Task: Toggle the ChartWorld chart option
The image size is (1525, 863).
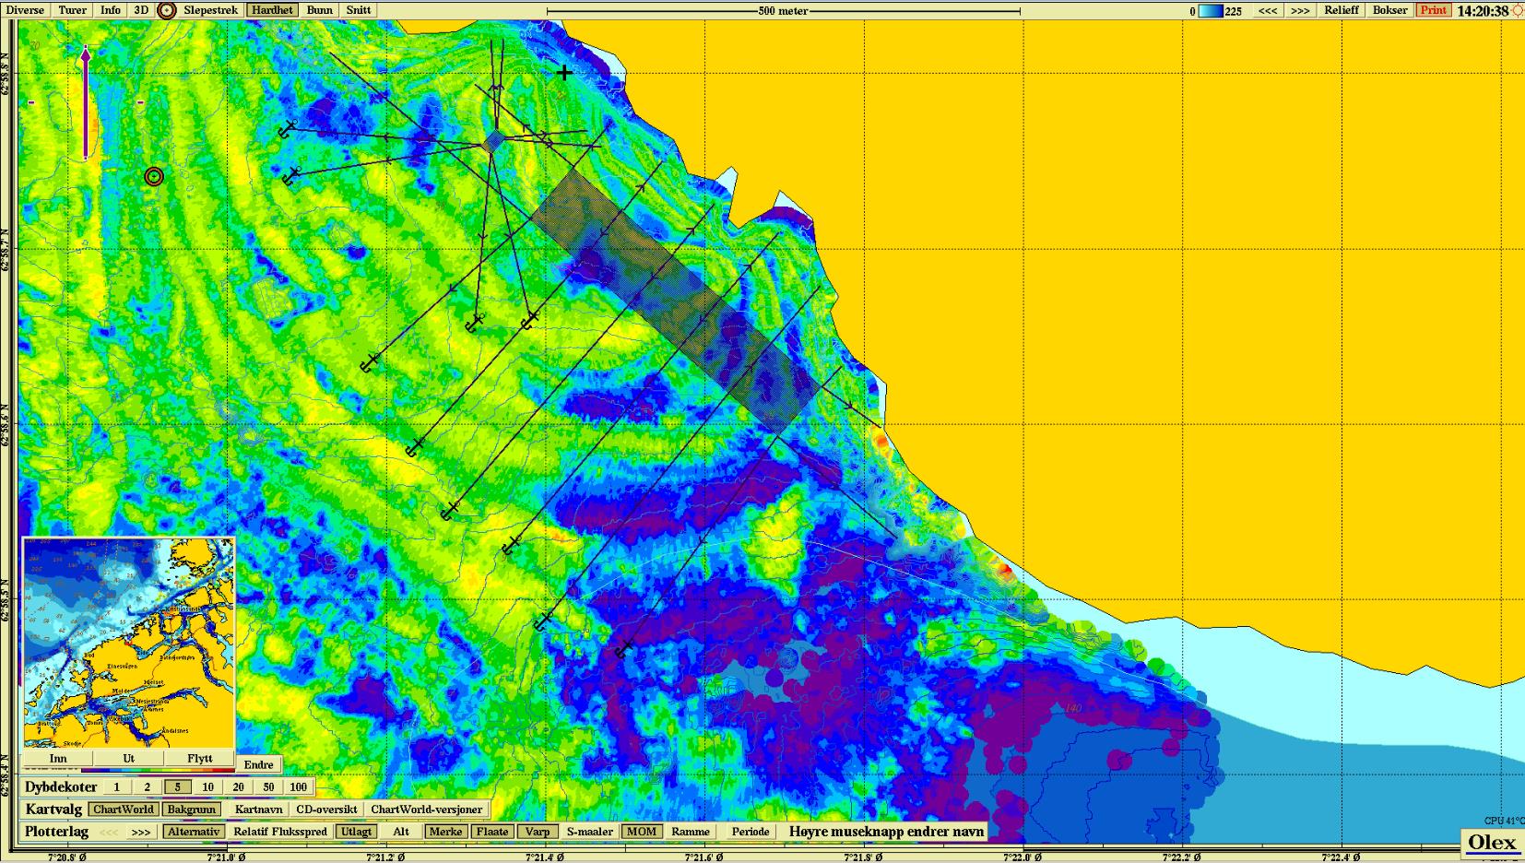Action: tap(124, 810)
